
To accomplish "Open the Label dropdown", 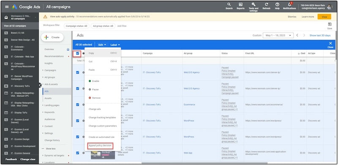I will coord(115,45).
